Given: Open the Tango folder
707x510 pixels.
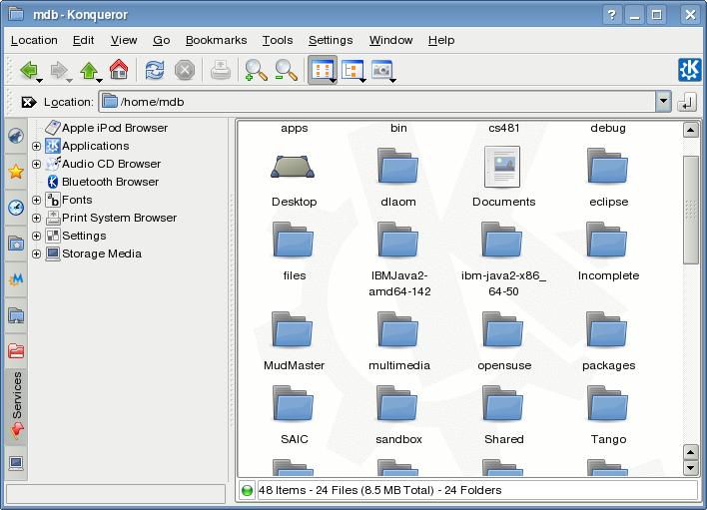Looking at the screenshot, I should pos(607,403).
